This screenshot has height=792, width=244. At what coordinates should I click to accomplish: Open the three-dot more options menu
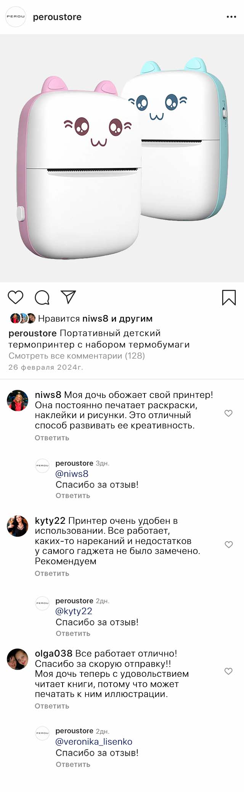[231, 17]
